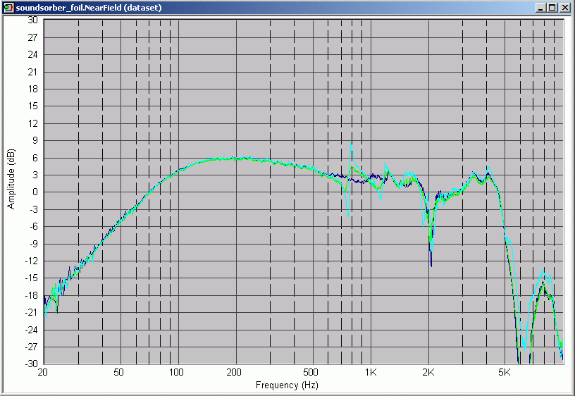The image size is (575, 396).
Task: Click the '-27' amplitude axis value
Action: 31,347
